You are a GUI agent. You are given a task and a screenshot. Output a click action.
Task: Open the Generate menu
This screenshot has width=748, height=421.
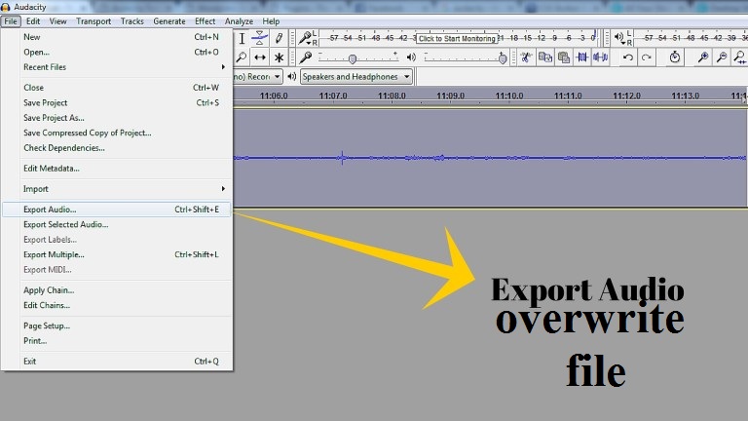point(169,21)
